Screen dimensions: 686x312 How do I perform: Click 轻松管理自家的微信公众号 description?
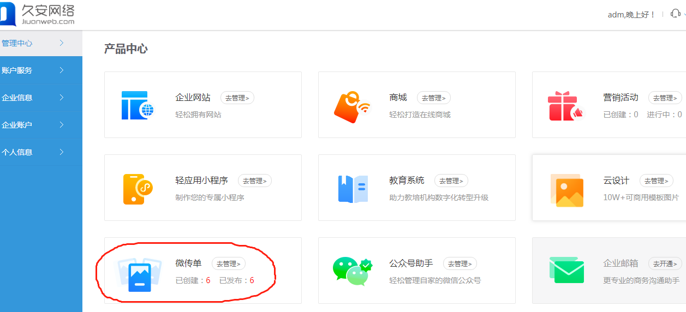(x=435, y=280)
